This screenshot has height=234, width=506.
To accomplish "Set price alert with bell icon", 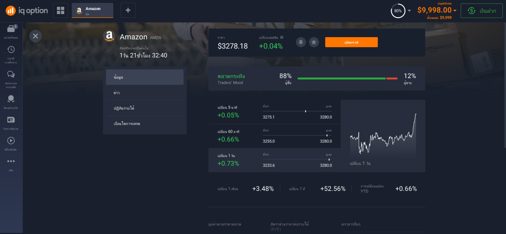I will (x=301, y=42).
